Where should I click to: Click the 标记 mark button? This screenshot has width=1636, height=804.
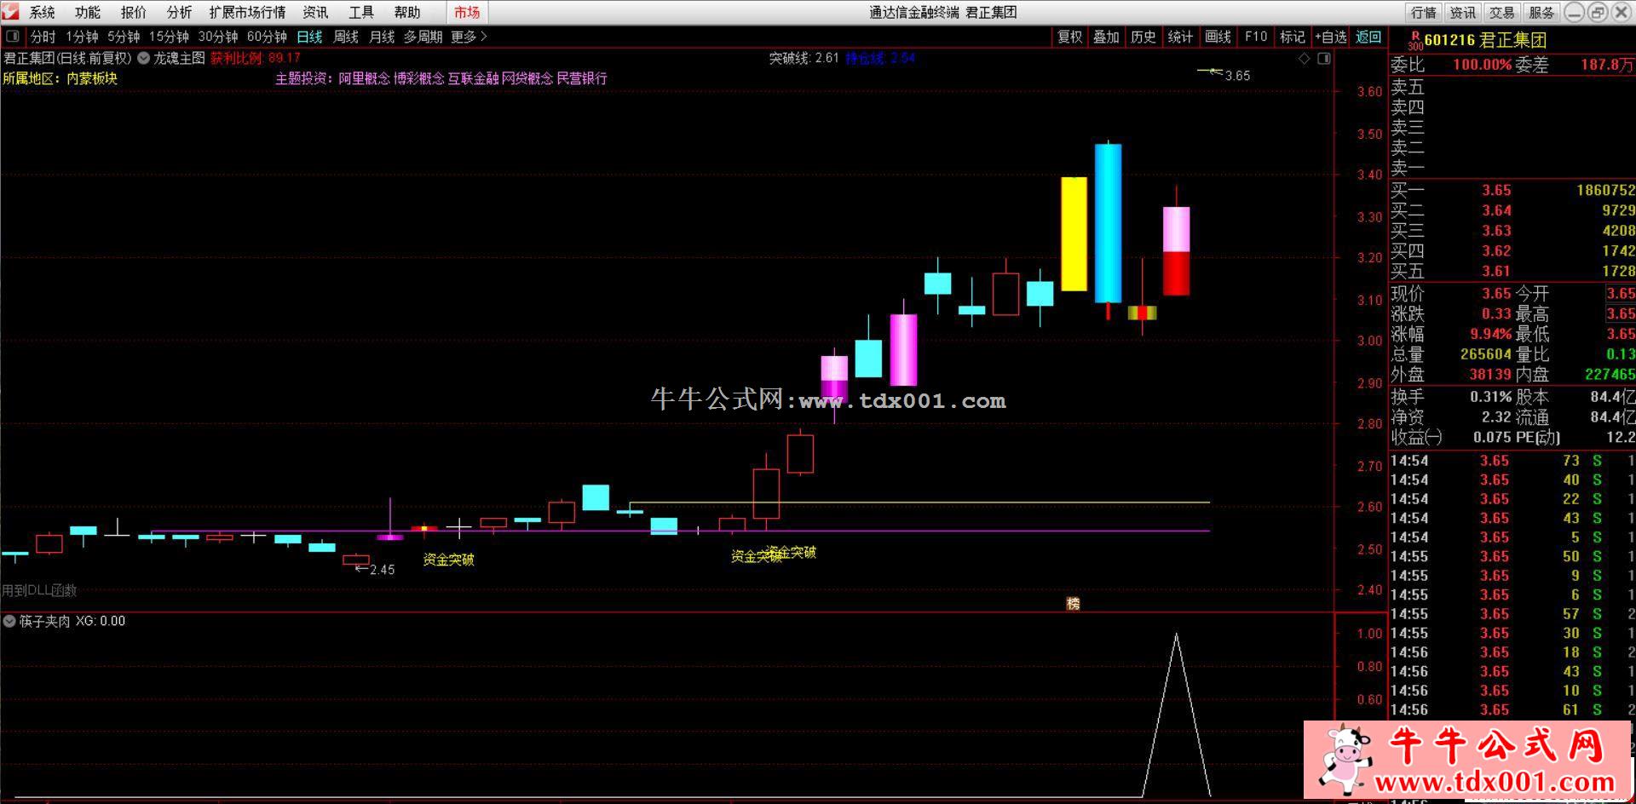[1293, 37]
